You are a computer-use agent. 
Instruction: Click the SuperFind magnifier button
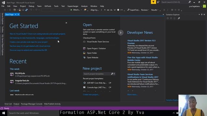tap(133, 10)
